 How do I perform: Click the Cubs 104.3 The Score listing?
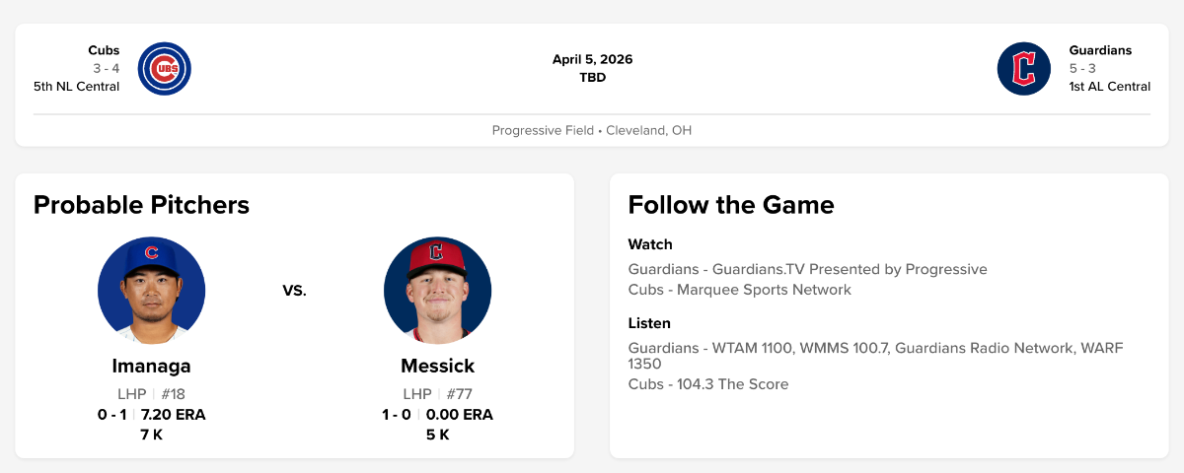click(707, 384)
